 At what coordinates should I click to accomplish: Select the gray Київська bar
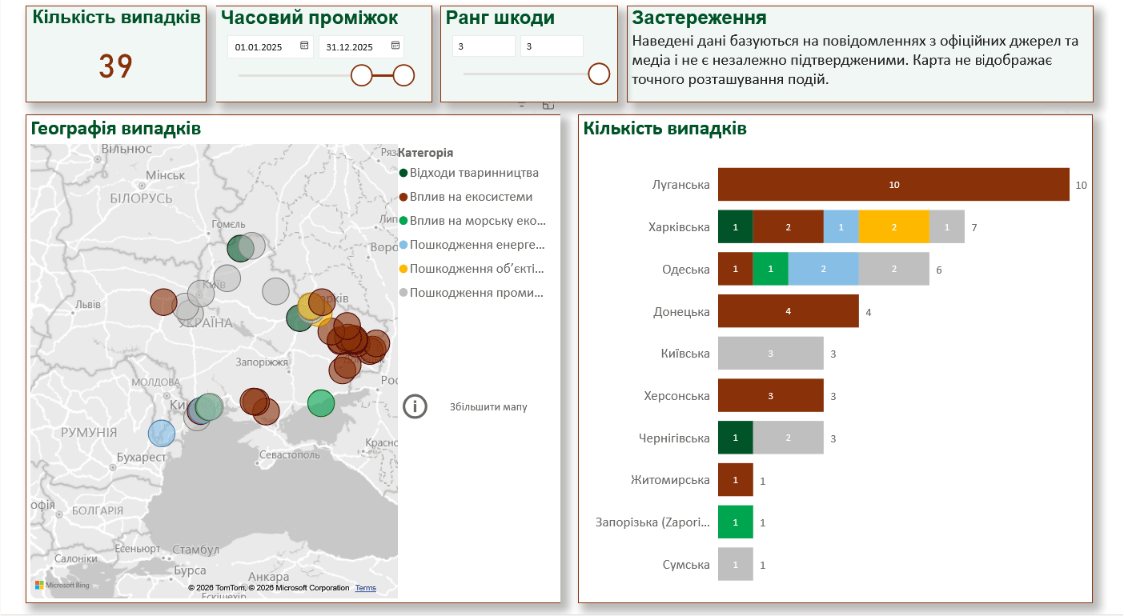[770, 354]
